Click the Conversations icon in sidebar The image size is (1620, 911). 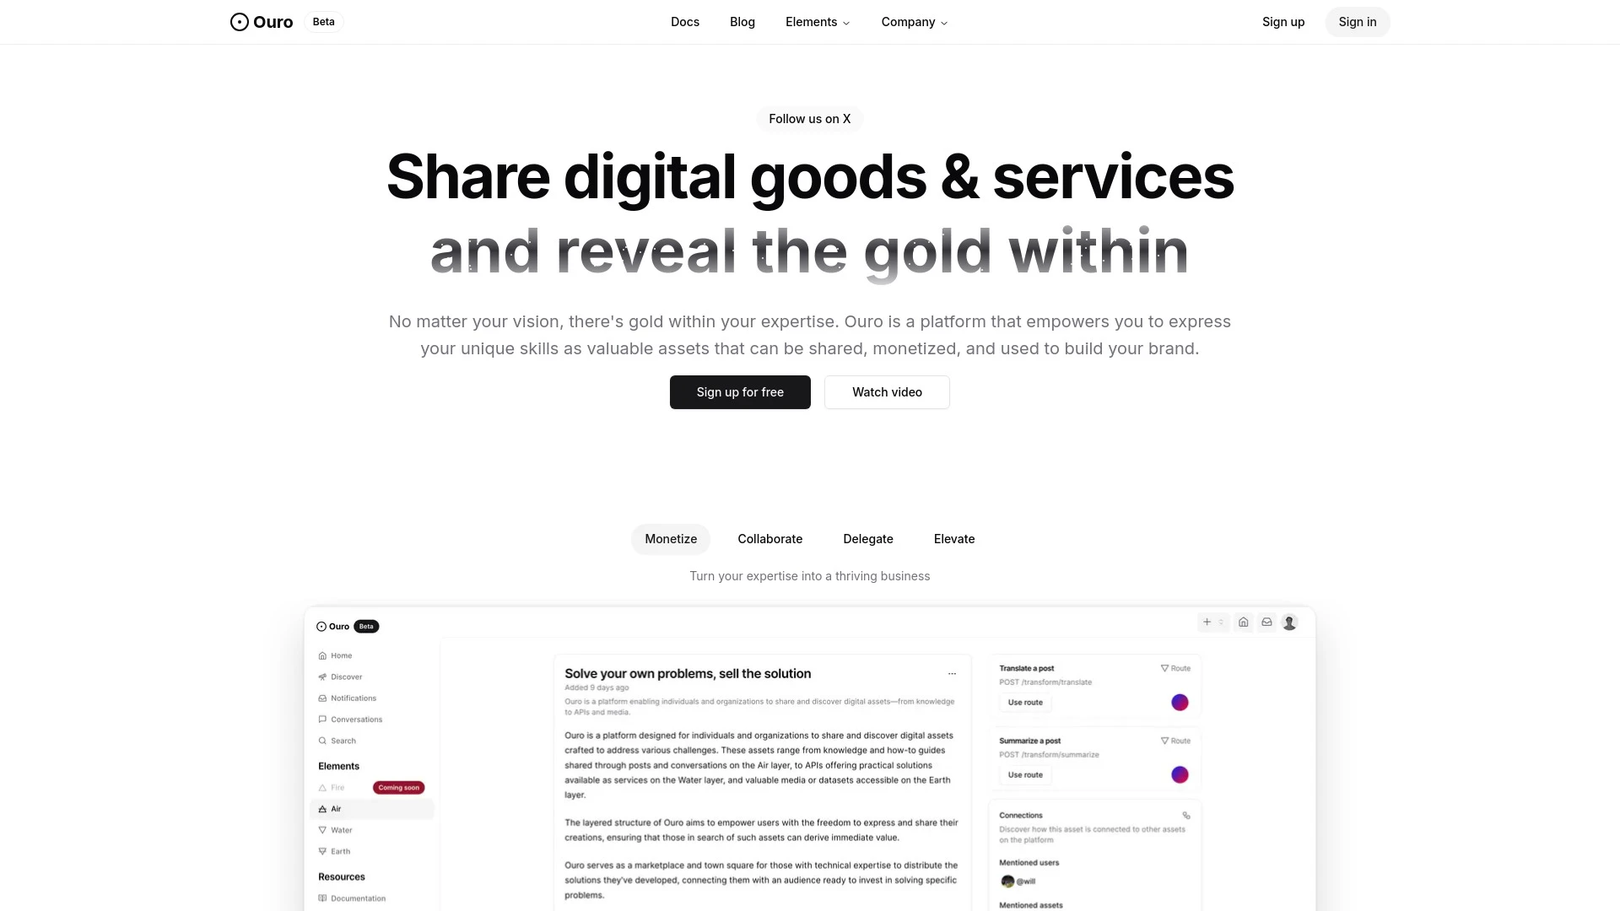pos(322,720)
